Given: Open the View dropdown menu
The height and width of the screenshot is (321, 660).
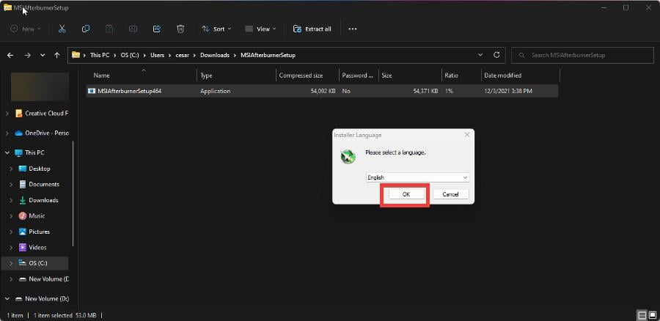Looking at the screenshot, I should tap(260, 29).
